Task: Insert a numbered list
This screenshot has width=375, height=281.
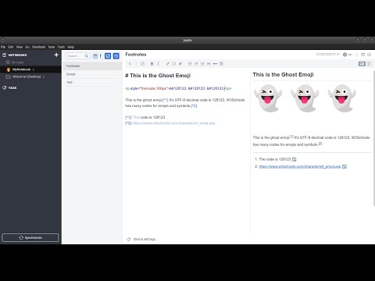Action: pyautogui.click(x=196, y=64)
